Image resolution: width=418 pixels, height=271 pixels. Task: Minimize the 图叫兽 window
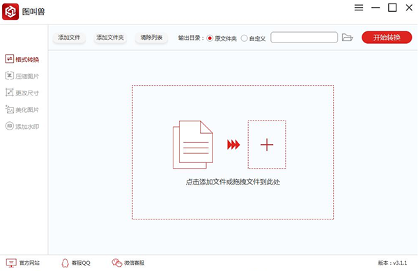click(376, 8)
